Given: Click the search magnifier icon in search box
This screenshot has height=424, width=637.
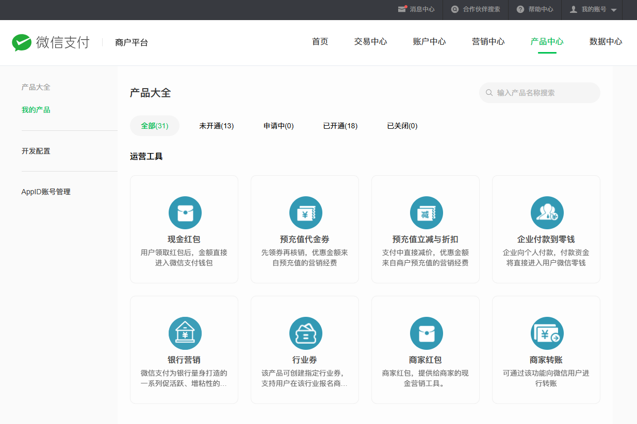Looking at the screenshot, I should click(489, 93).
